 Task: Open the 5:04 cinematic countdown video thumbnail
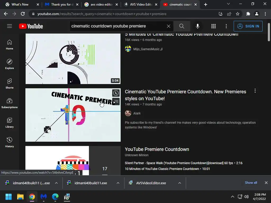click(x=73, y=59)
